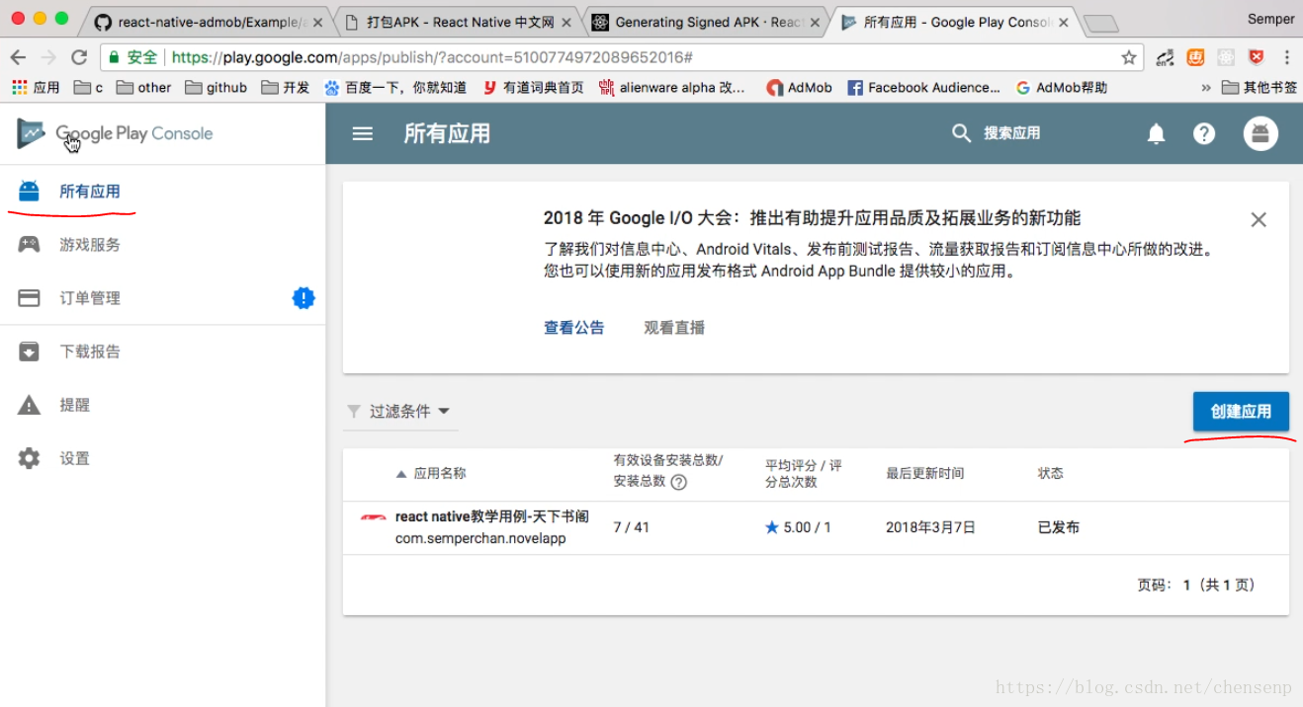Open the 有道词典首页 bookmark

[533, 88]
